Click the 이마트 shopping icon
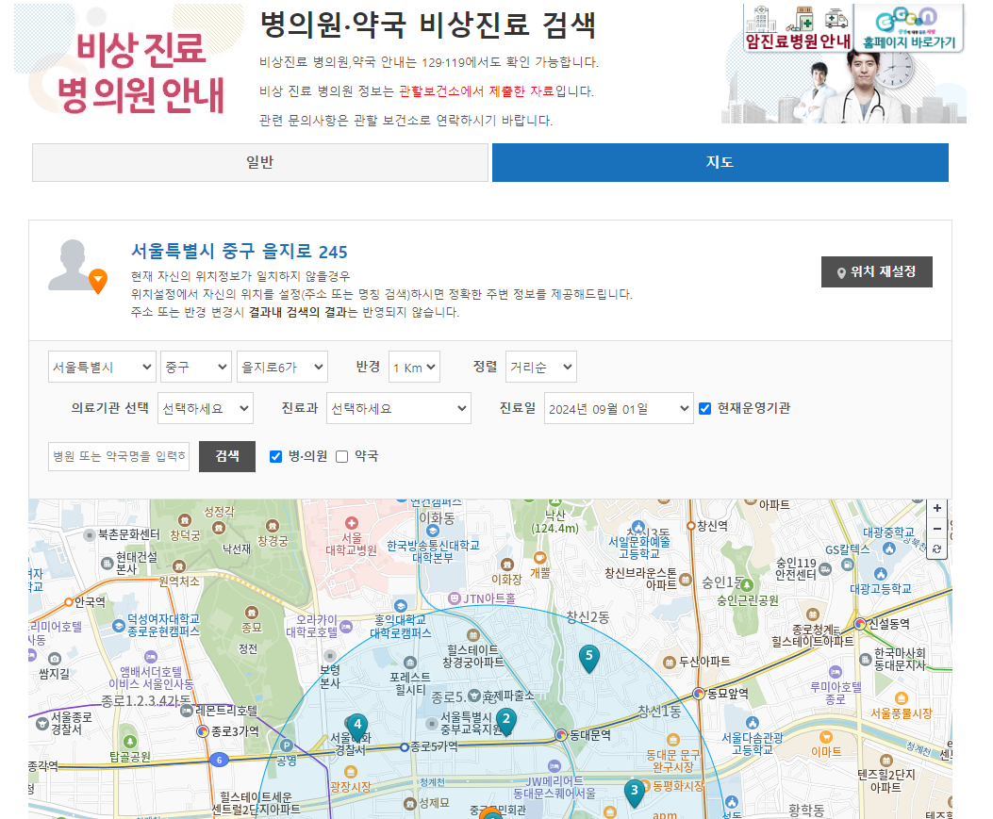The width and height of the screenshot is (993, 819). point(826,737)
